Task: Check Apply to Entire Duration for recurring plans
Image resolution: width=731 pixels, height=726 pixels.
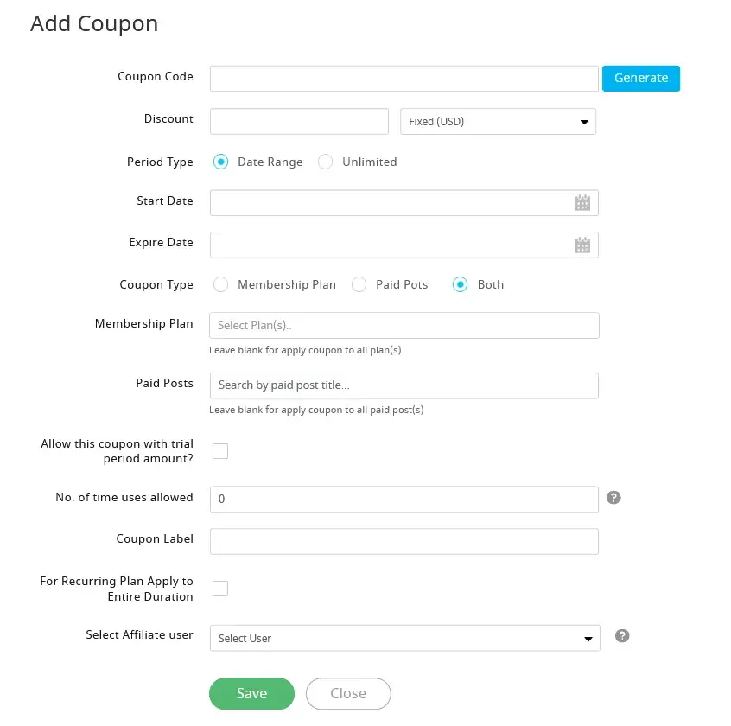Action: pyautogui.click(x=220, y=589)
